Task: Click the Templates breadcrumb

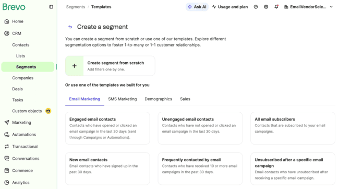Action: pyautogui.click(x=101, y=7)
